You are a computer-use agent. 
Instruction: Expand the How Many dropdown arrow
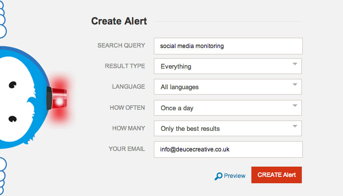click(295, 126)
